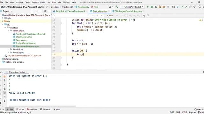Open the Refactor menu
204x114 pixels.
[35, 2]
